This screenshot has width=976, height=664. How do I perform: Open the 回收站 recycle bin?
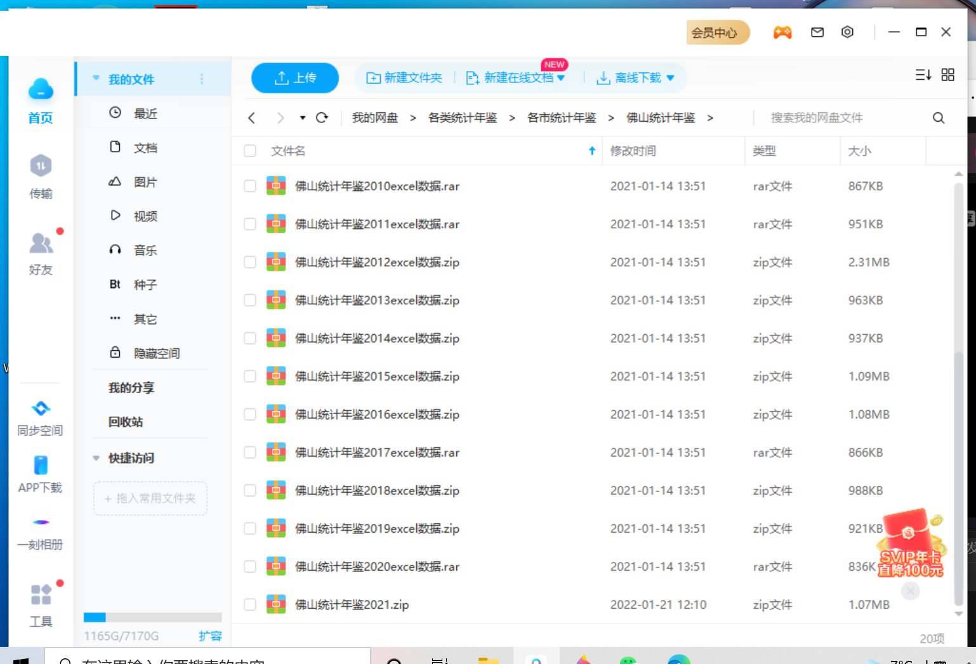click(x=126, y=422)
